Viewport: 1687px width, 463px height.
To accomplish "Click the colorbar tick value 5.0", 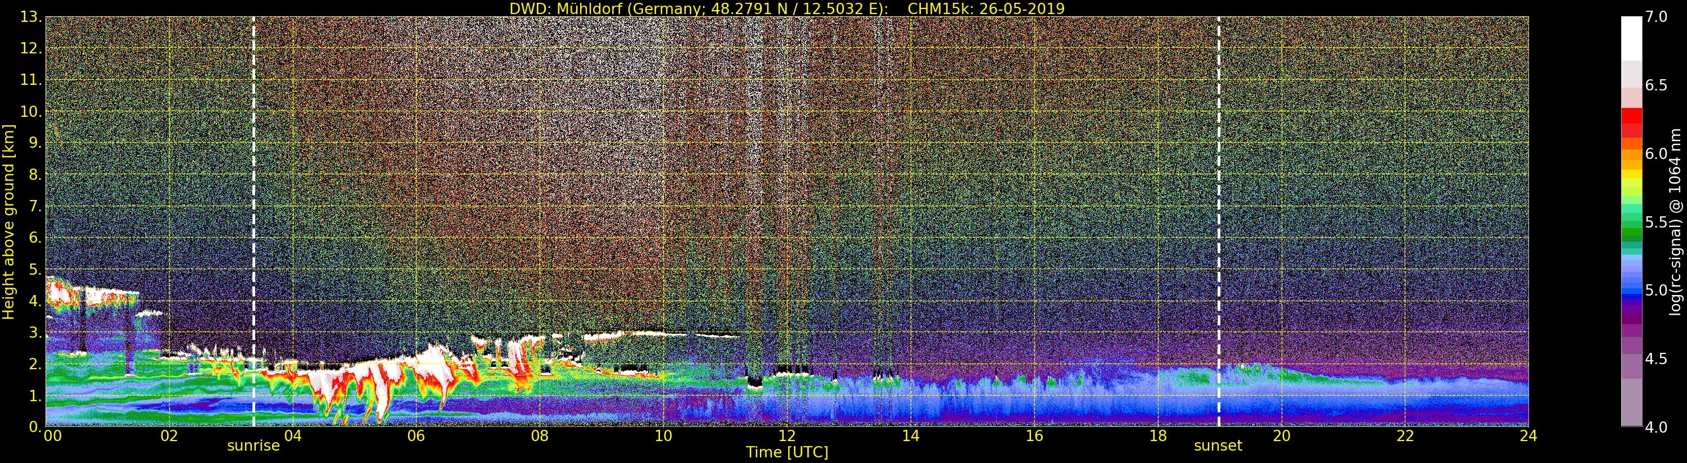I will point(1656,290).
